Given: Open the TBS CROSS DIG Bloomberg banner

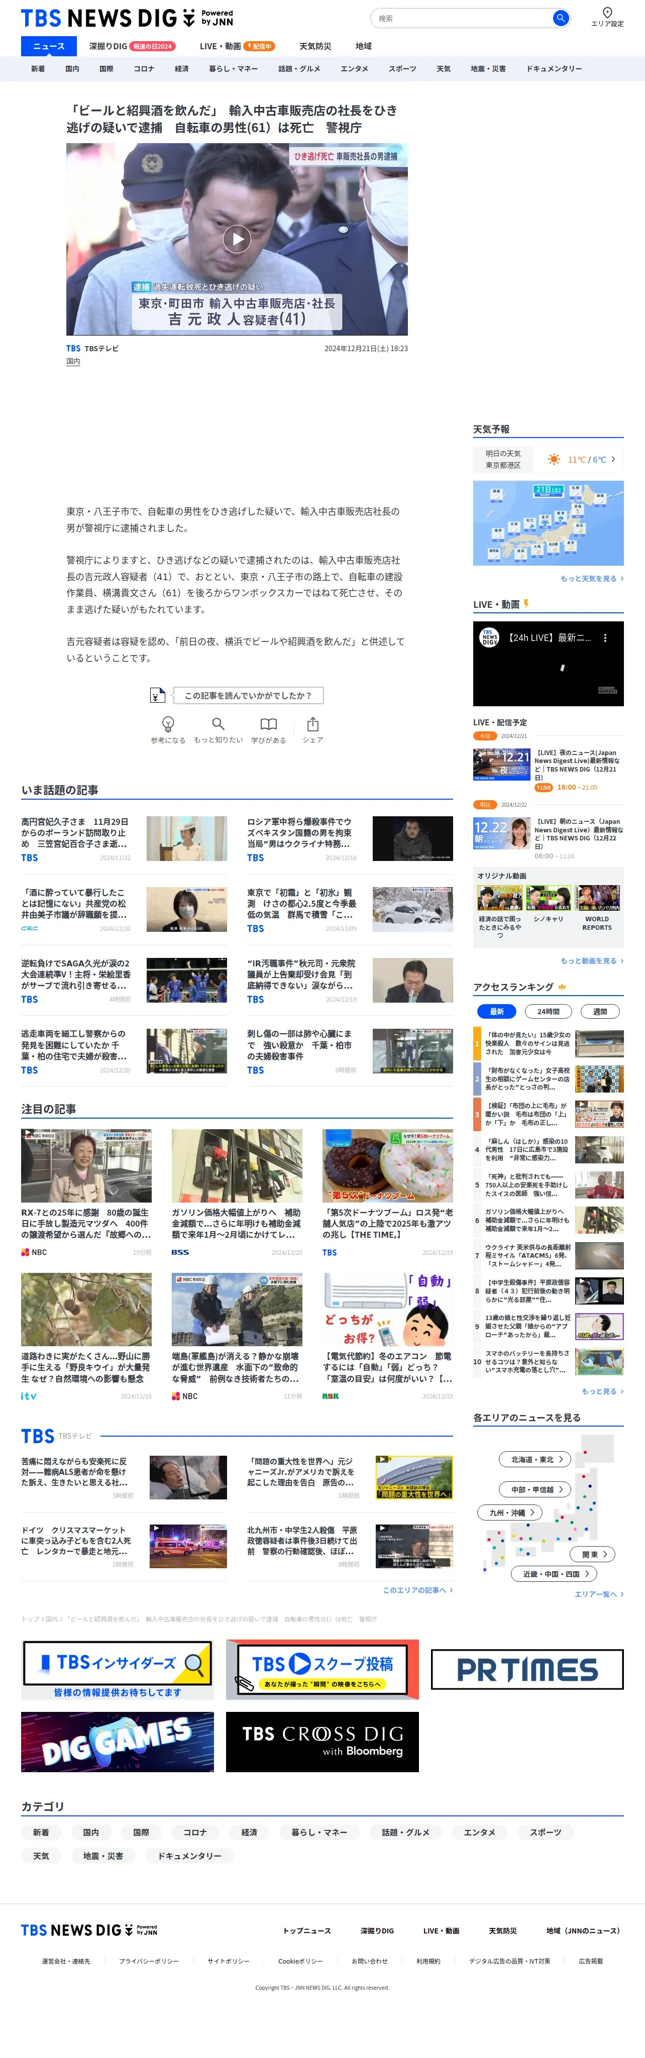Looking at the screenshot, I should (x=322, y=1742).
